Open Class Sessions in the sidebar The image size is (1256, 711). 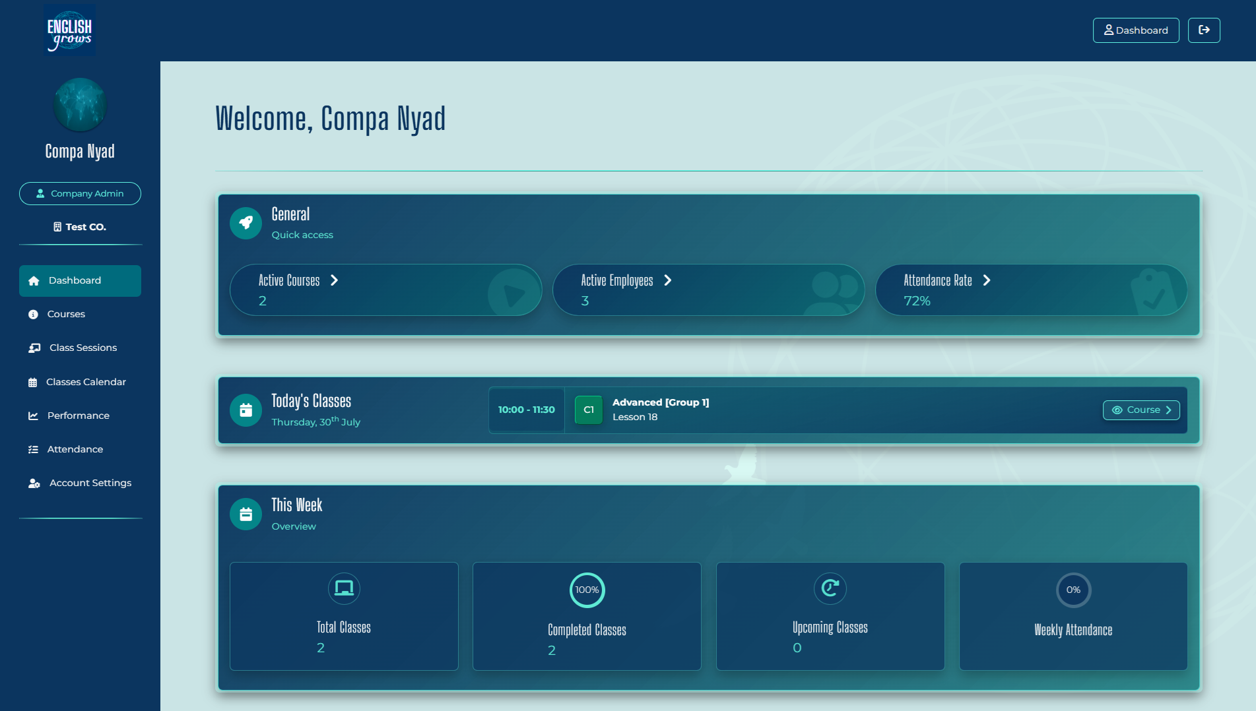[x=80, y=348]
